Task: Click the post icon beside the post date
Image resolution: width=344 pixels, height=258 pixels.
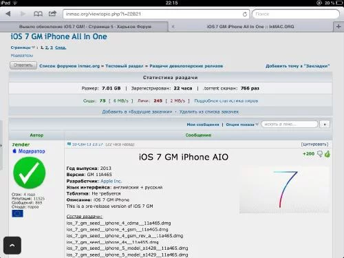Action: (x=69, y=144)
